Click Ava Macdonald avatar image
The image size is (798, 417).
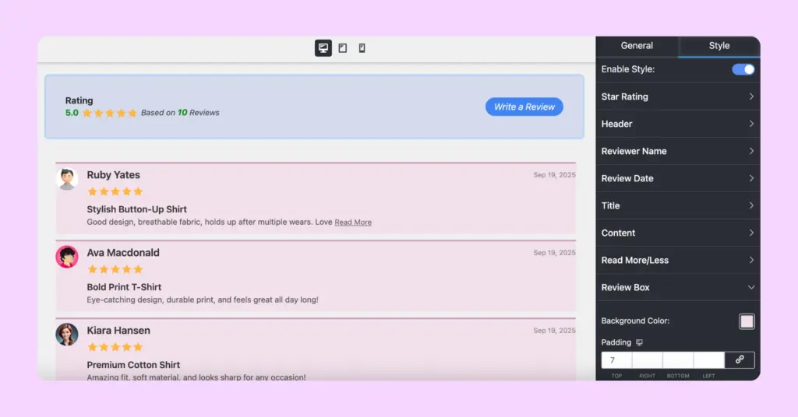coord(67,257)
